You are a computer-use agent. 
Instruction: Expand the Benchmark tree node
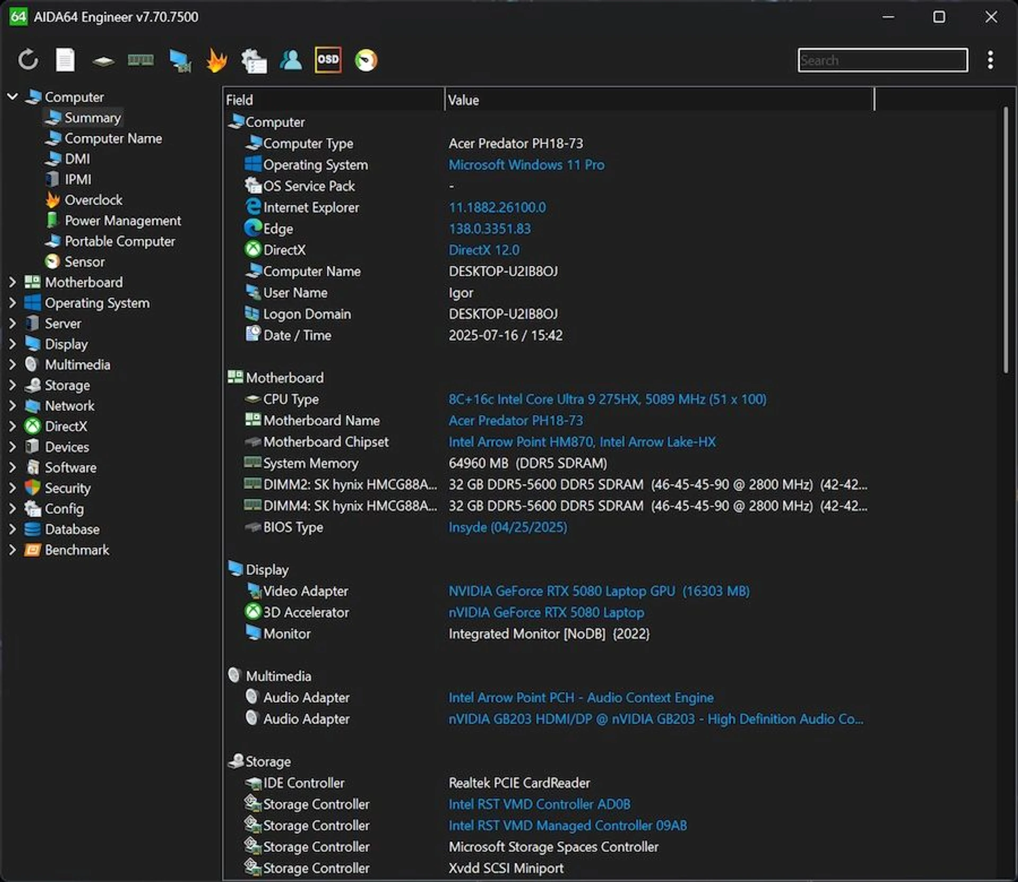(x=13, y=550)
